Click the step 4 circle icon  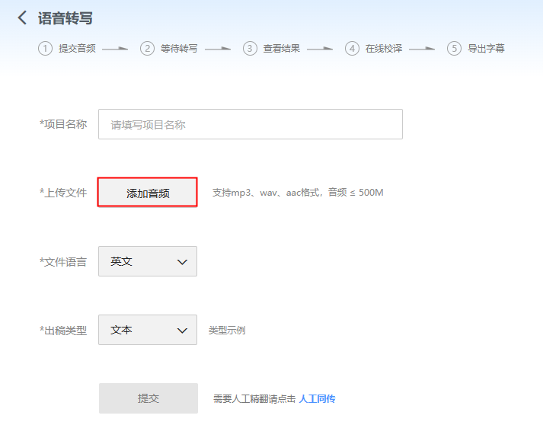point(352,49)
